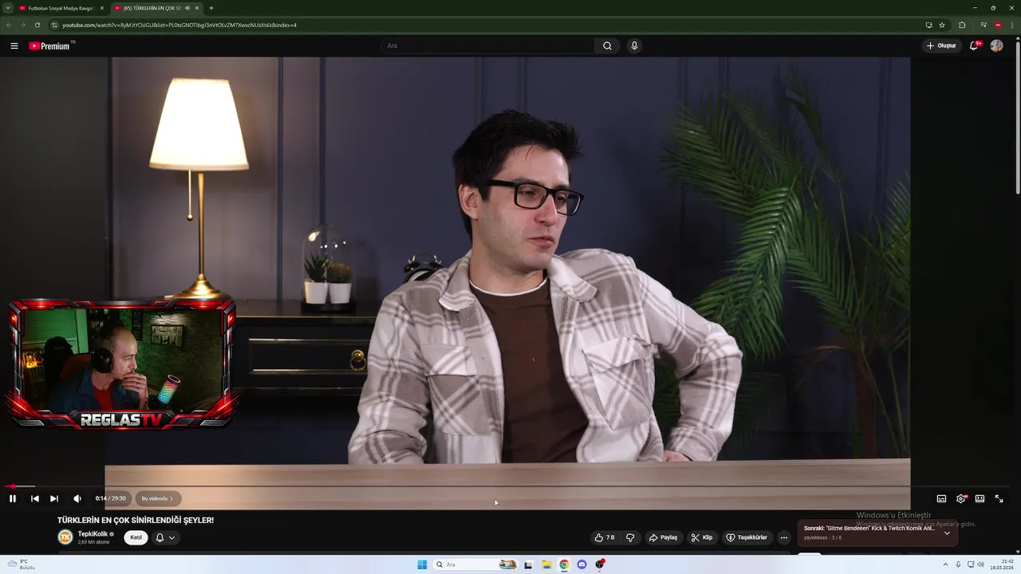Open media controls icon in toolbar
The width and height of the screenshot is (1021, 574).
tap(984, 25)
